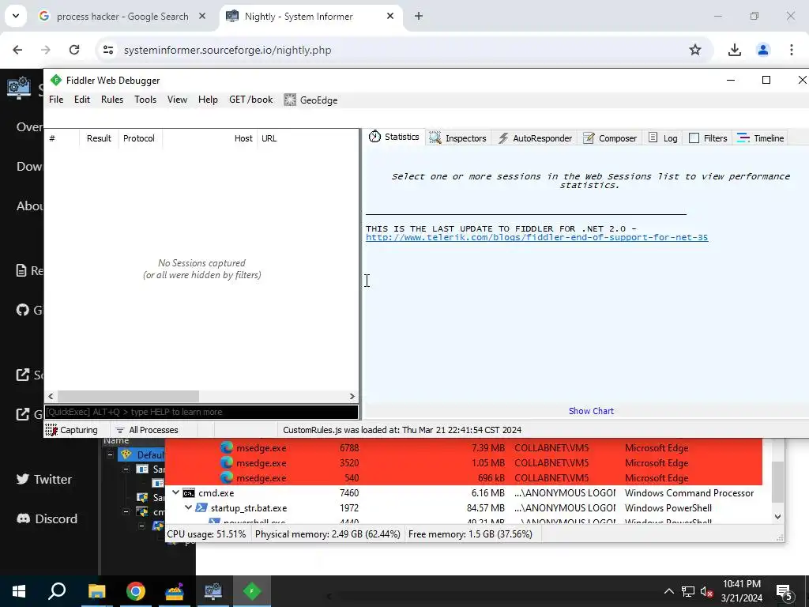Click the PowerShell icon of startup_str.bat.exe

[x=201, y=508]
